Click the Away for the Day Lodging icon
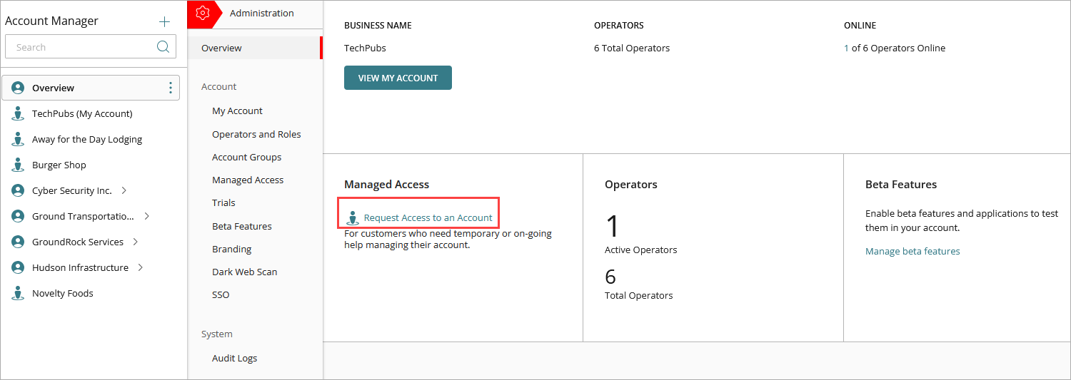Viewport: 1071px width, 380px height. click(18, 139)
